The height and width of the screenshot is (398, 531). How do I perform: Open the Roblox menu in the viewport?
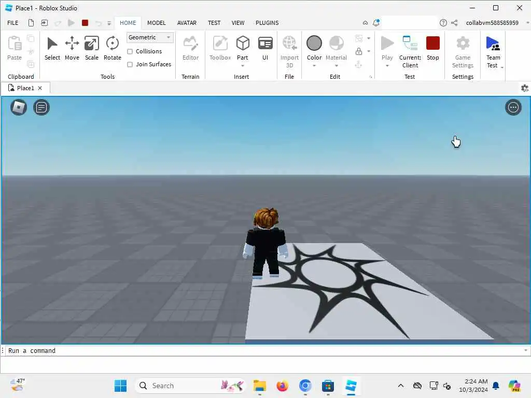coord(19,108)
